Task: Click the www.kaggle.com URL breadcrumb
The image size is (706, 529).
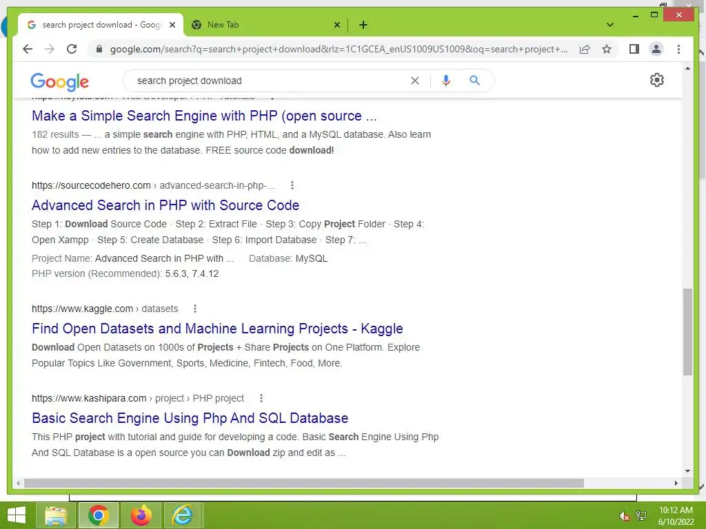Action: [105, 309]
